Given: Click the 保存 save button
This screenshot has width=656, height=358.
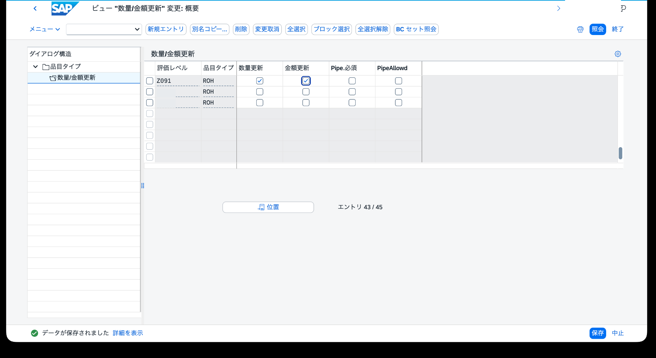Looking at the screenshot, I should 597,333.
